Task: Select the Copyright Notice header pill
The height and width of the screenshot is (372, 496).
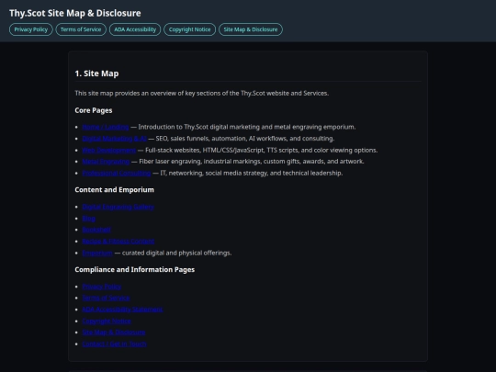Action: [x=189, y=29]
